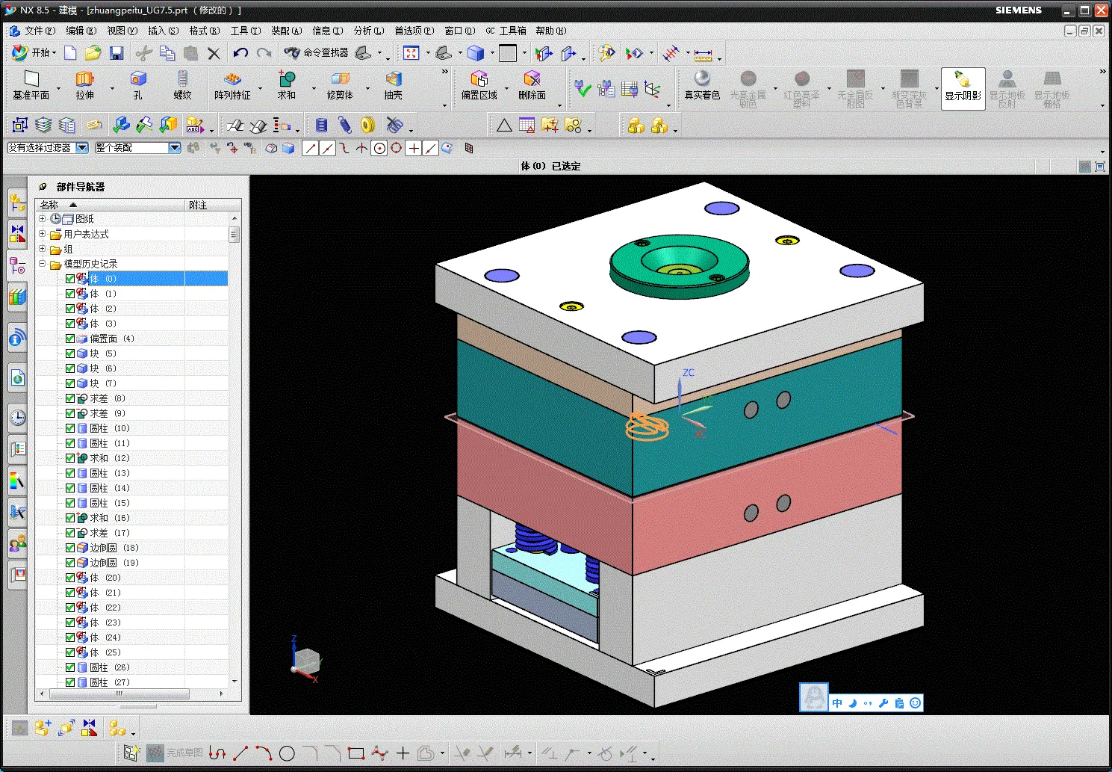Open the 文件(F) menu

[x=40, y=31]
